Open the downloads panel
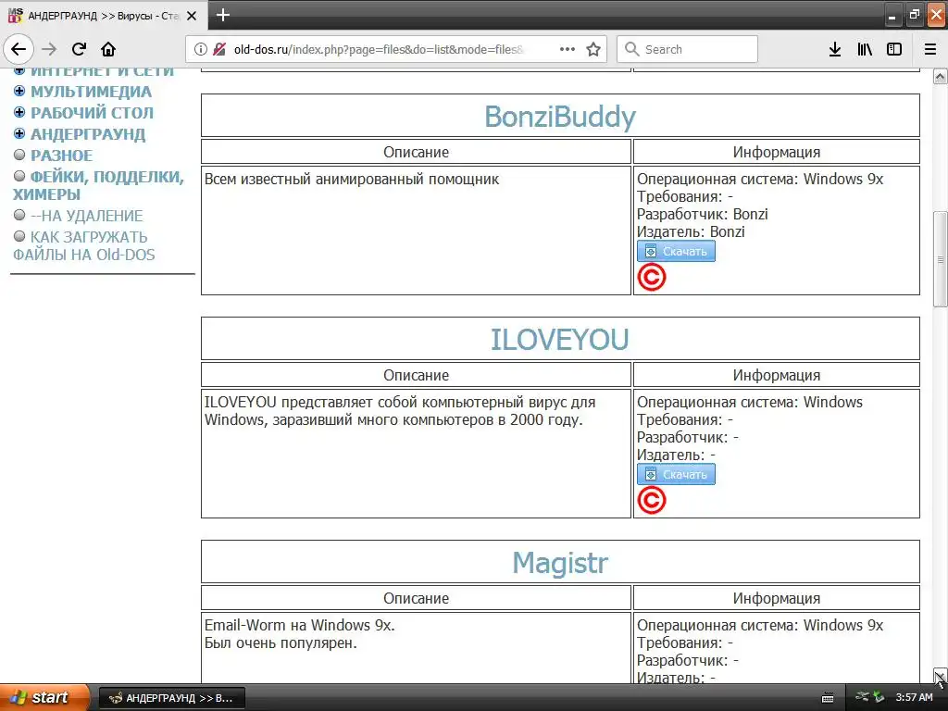 click(x=835, y=49)
